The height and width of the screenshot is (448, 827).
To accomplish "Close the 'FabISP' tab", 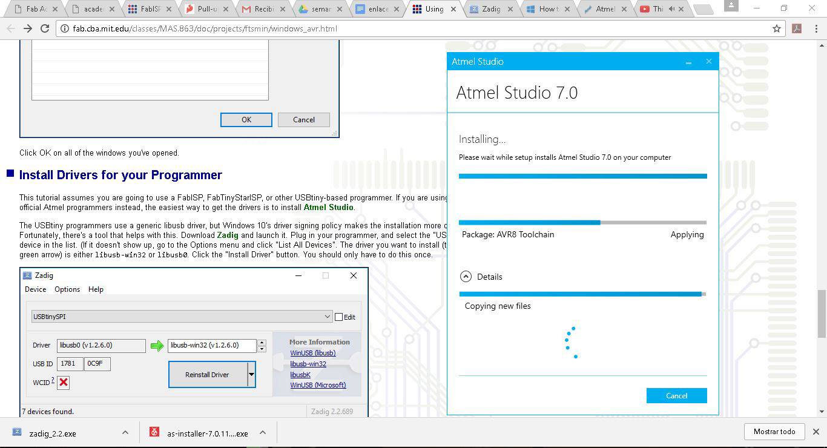I will [x=170, y=9].
